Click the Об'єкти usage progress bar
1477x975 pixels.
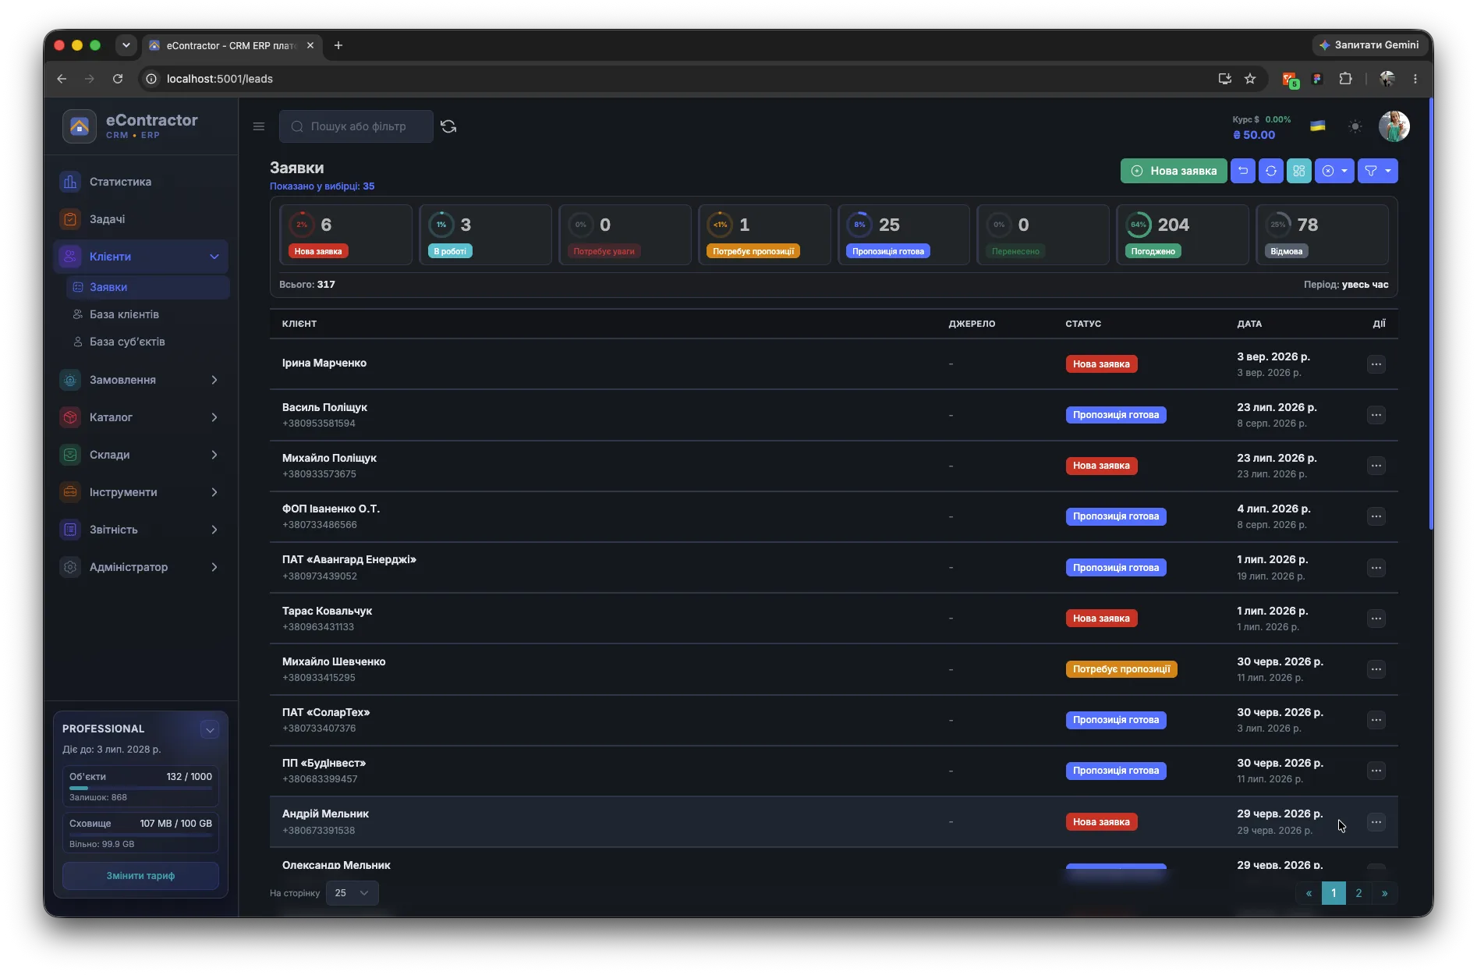click(x=140, y=788)
